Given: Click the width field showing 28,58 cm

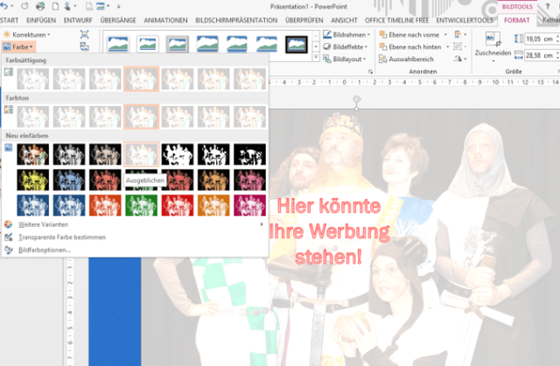Looking at the screenshot, I should tap(540, 55).
